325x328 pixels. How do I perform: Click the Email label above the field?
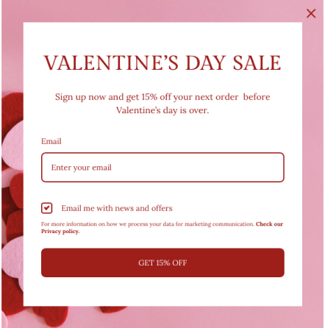pos(51,141)
